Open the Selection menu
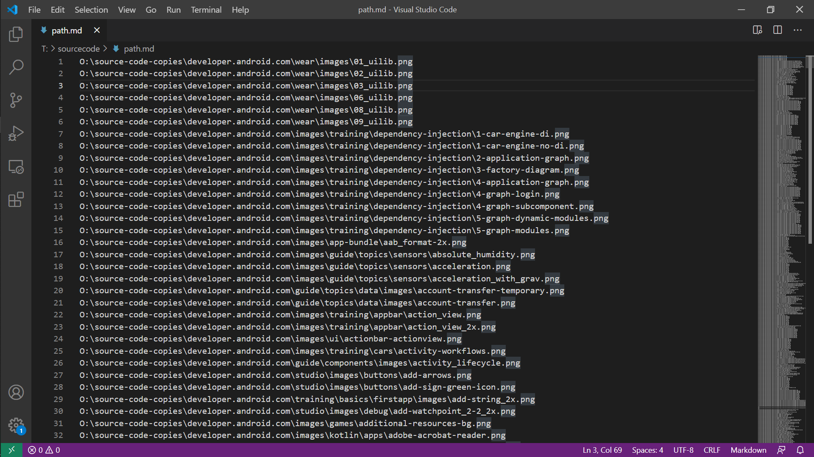 91,10
